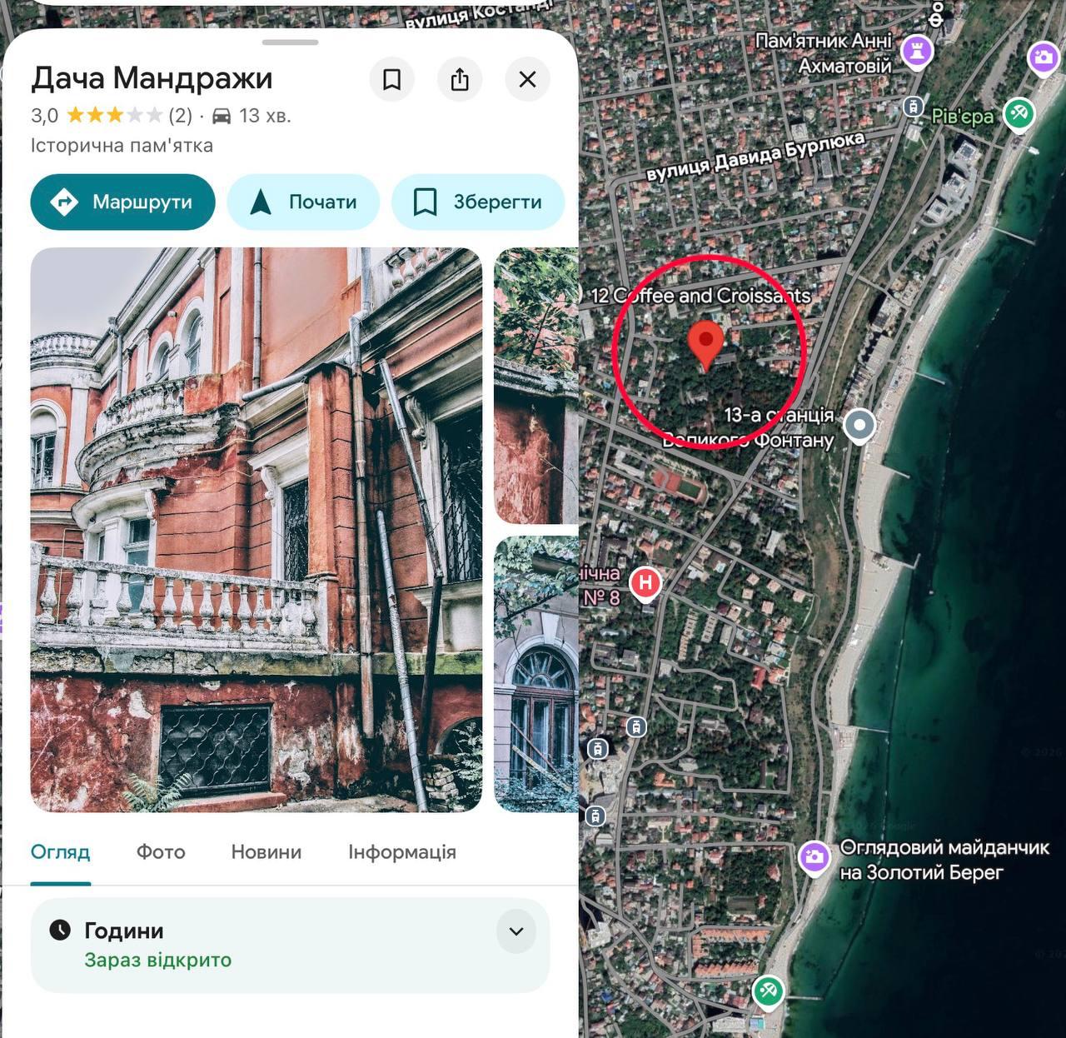Viewport: 1066px width, 1038px height.
Task: Click the Оглядовий майданчик camera marker
Action: [x=814, y=857]
